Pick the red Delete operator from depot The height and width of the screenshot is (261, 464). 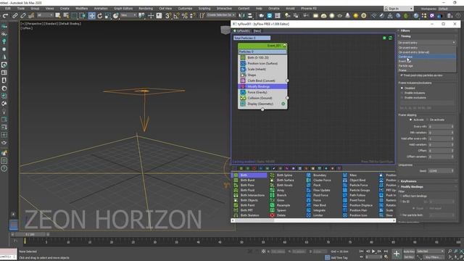[281, 215]
